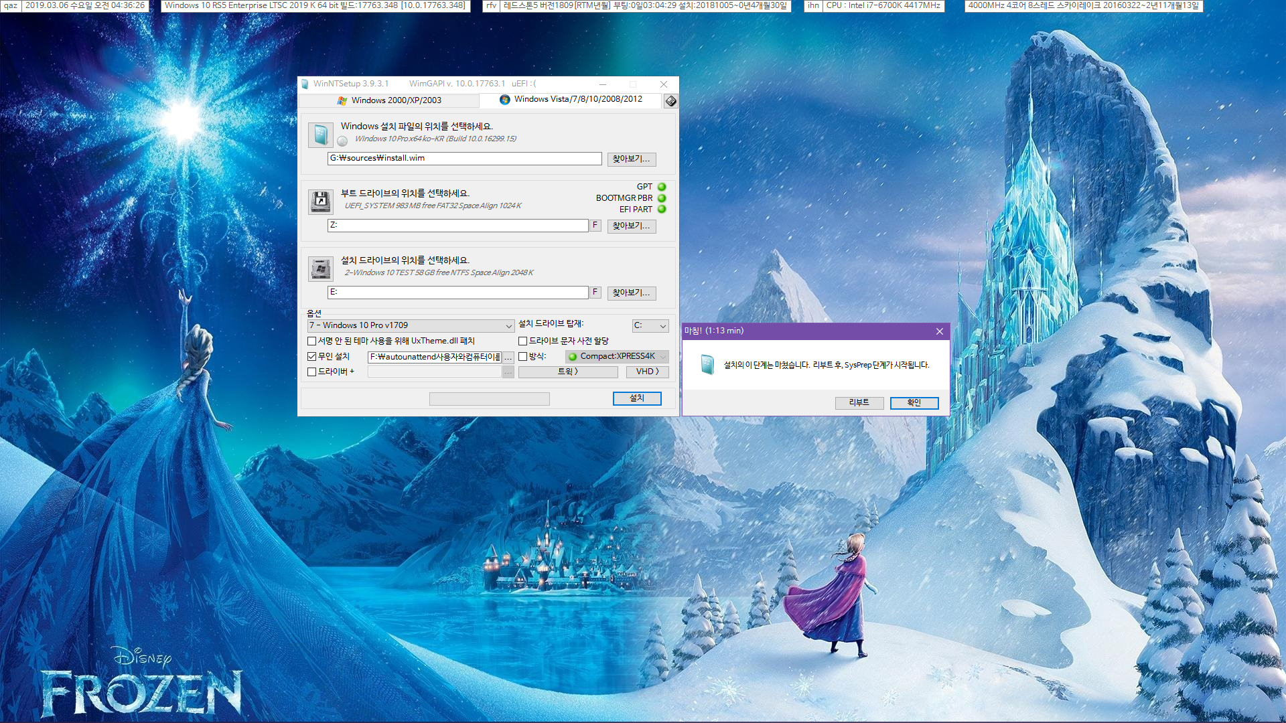Viewport: 1286px width, 723px height.
Task: Expand the 트윅 tweaks menu button
Action: pyautogui.click(x=568, y=372)
